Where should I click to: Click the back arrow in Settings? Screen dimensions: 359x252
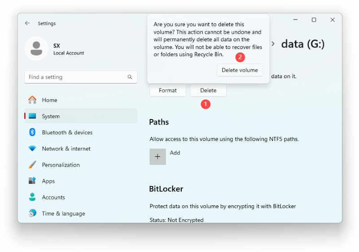click(x=27, y=23)
